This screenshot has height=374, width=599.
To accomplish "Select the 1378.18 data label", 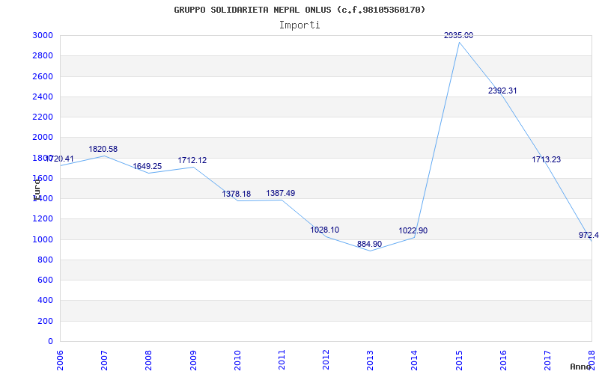I will pos(237,194).
